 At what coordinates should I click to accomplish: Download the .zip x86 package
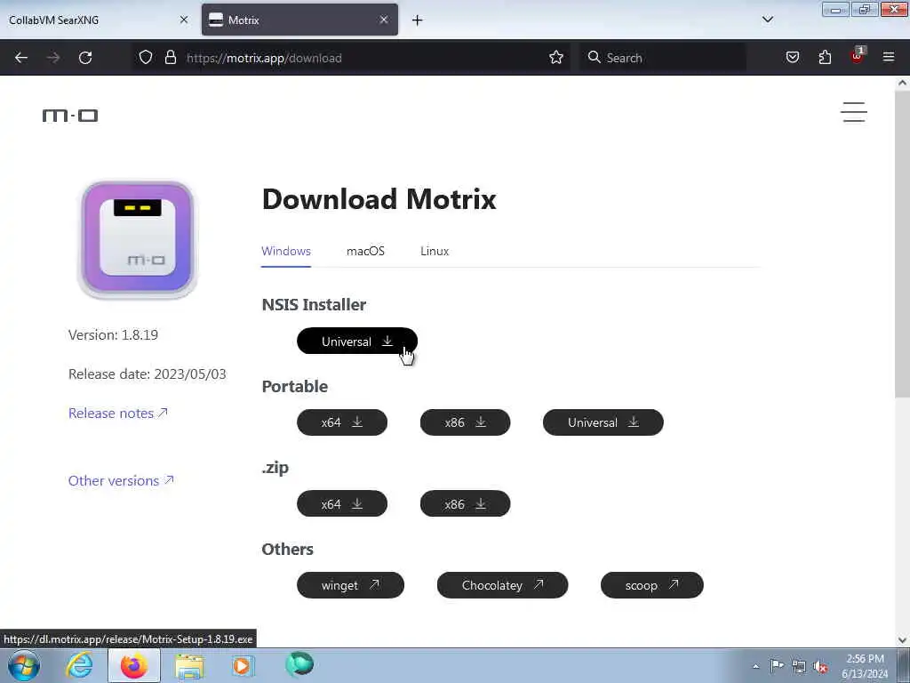coord(465,503)
